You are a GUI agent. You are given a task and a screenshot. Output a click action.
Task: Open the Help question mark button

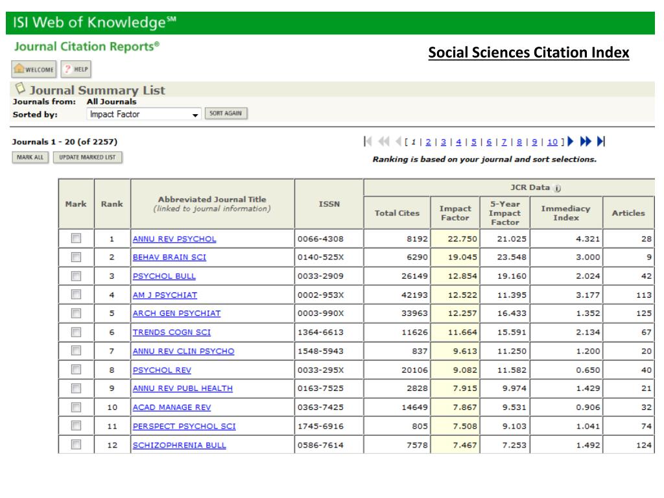click(77, 69)
